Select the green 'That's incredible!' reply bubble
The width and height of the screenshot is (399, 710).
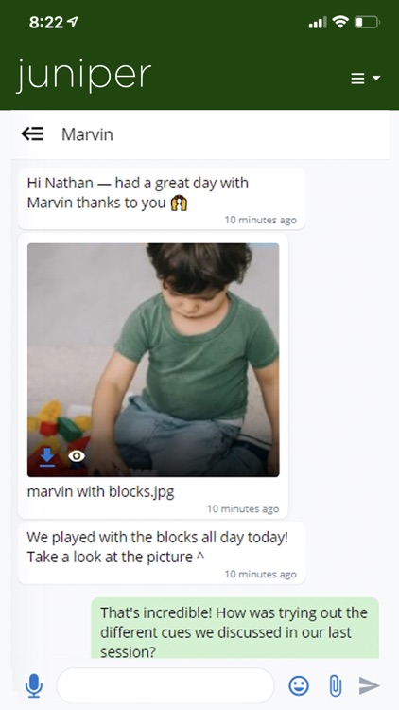(235, 628)
